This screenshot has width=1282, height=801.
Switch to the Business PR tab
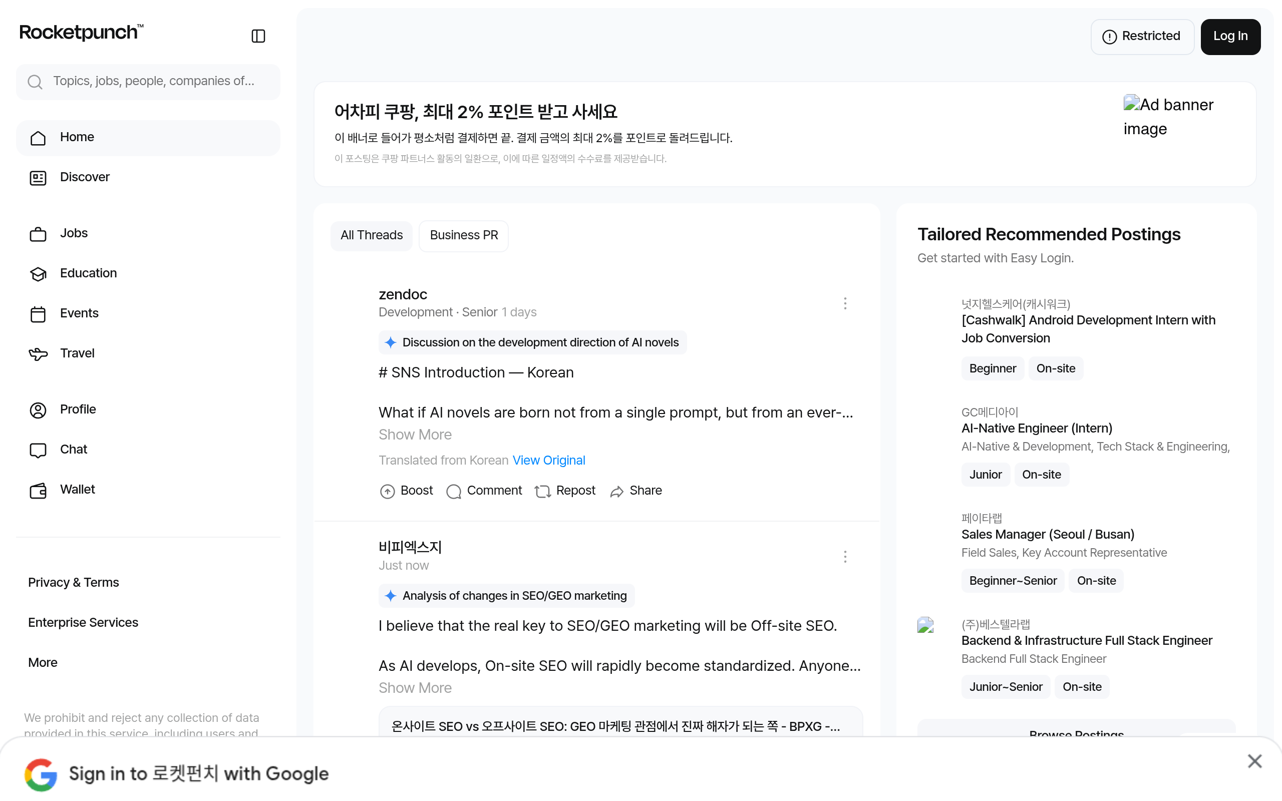tap(464, 236)
